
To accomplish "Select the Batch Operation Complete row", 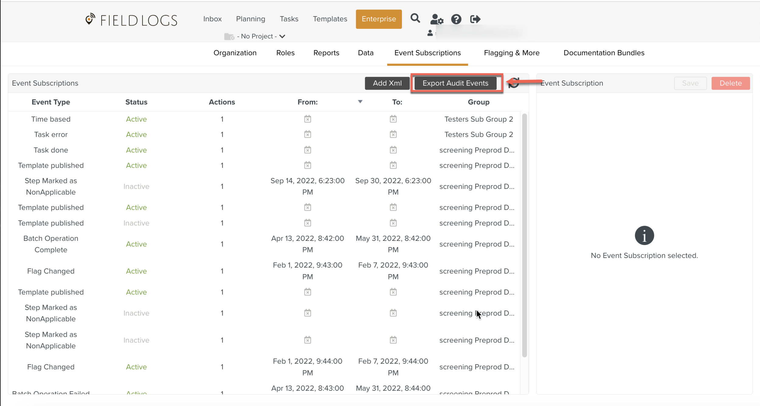I will click(51, 244).
